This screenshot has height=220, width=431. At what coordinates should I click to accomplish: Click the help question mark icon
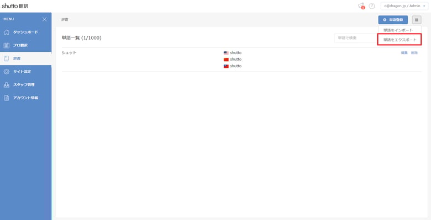372,6
